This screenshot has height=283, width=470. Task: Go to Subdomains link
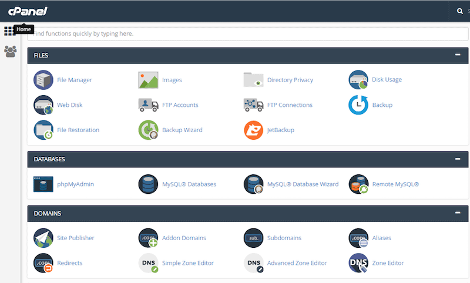284,238
